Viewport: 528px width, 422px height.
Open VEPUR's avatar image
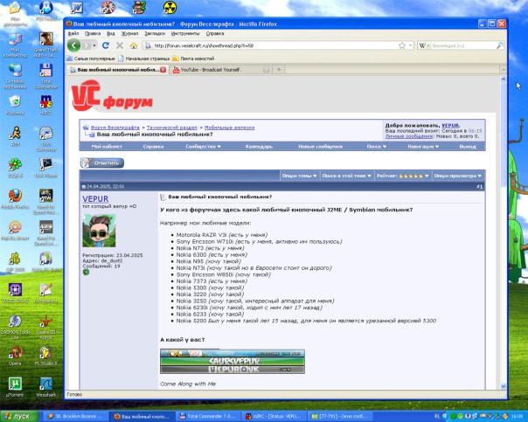tap(99, 231)
